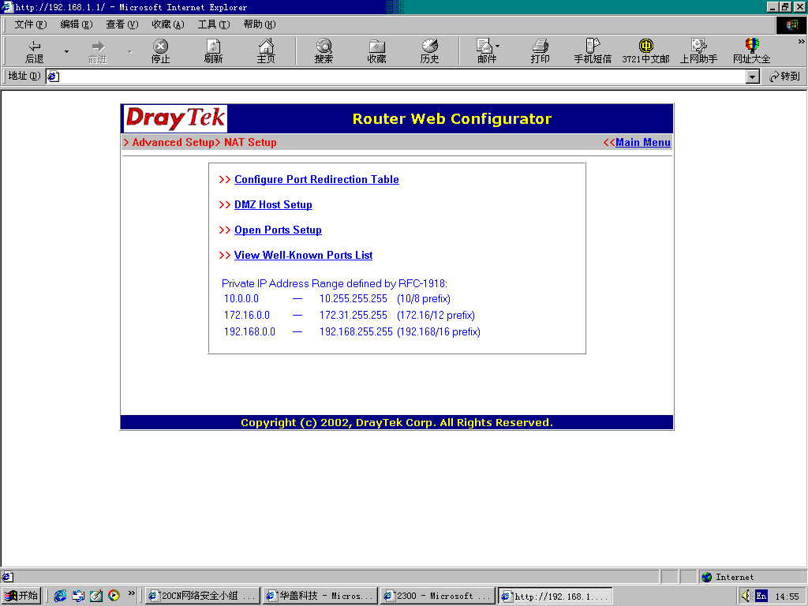Click the notepad-and-pencil quick launch icon
808x606 pixels.
pos(96,596)
